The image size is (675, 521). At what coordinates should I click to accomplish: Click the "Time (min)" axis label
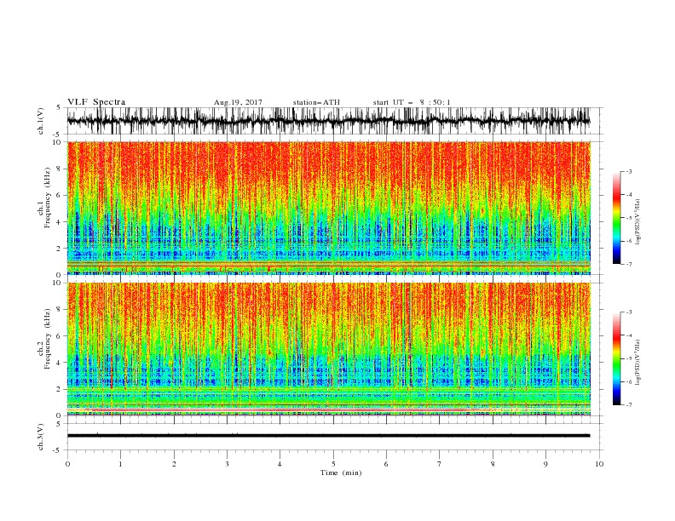click(x=341, y=472)
